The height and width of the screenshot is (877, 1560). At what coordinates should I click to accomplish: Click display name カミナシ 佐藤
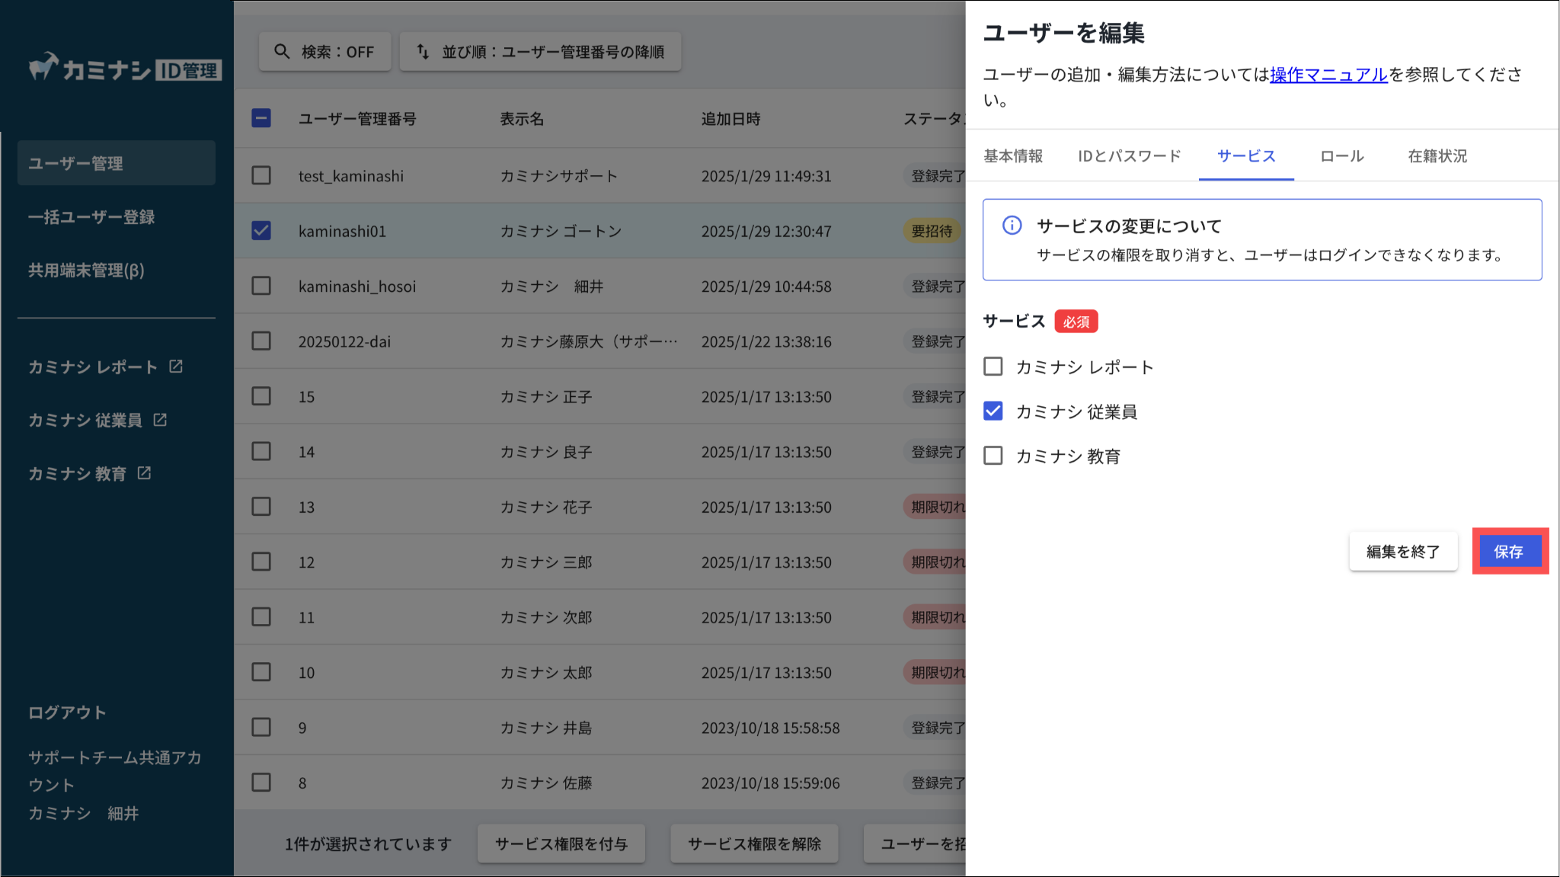[545, 783]
